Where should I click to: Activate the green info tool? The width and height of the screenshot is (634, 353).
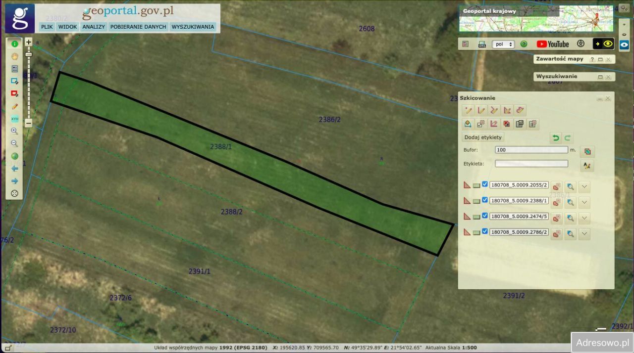pos(14,44)
